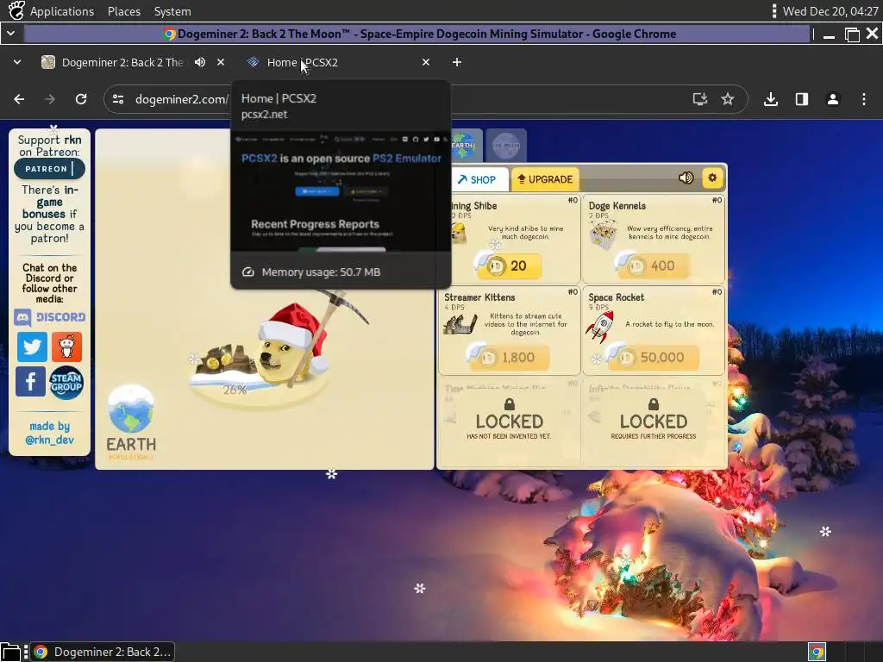Open Chrome downloads
This screenshot has height=662, width=883.
click(x=771, y=100)
